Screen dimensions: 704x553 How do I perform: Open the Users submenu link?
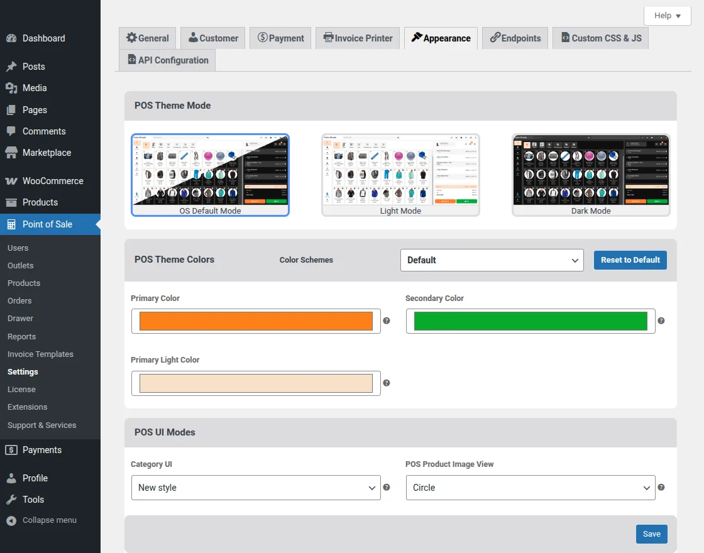coord(18,248)
